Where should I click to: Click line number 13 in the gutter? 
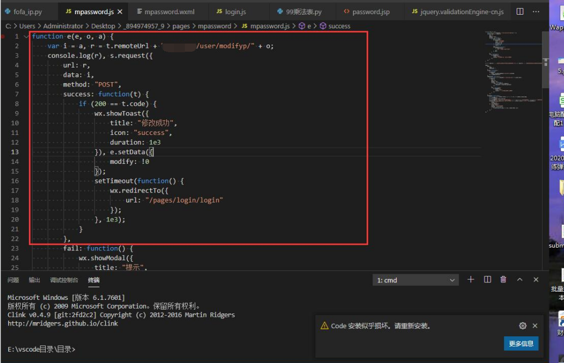tap(15, 152)
